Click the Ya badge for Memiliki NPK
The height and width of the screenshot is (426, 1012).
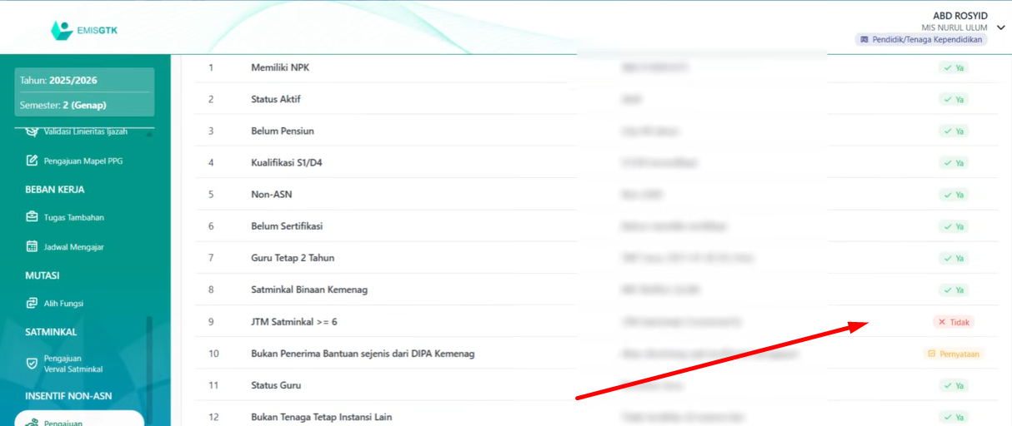click(x=954, y=67)
